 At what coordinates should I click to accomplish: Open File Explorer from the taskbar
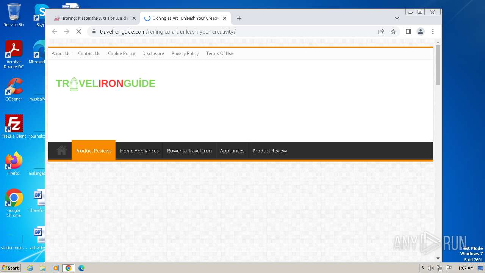coord(43,268)
